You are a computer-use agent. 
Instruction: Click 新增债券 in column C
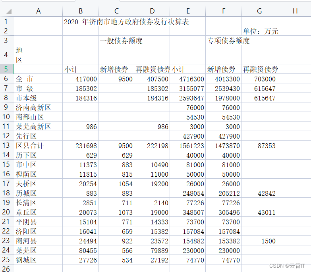[116, 69]
